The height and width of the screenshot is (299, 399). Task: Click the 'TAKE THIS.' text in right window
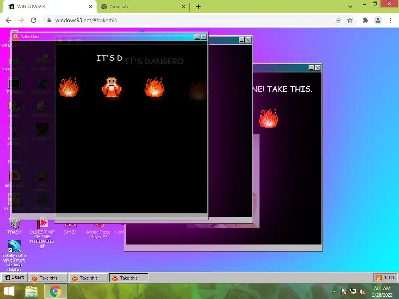tap(290, 89)
